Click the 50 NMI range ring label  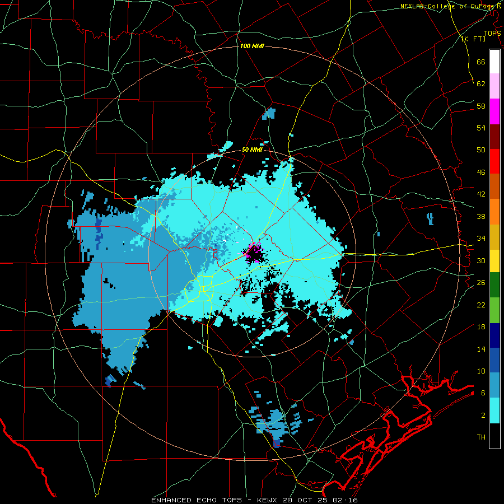[252, 150]
